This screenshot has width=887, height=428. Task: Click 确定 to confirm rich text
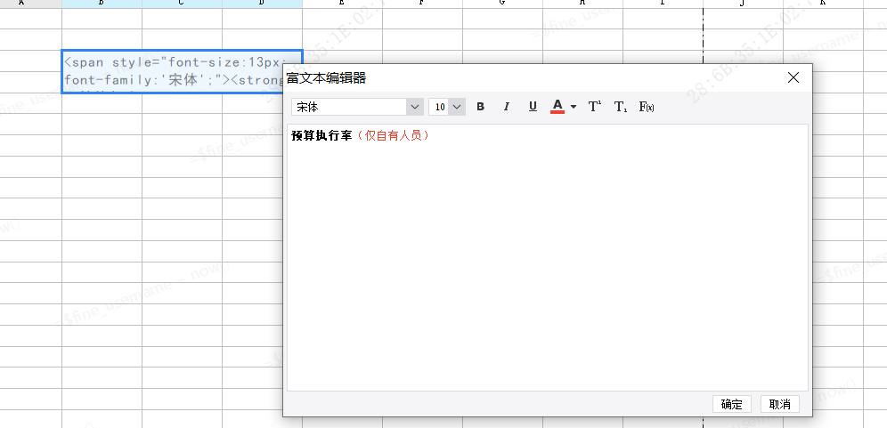point(731,404)
